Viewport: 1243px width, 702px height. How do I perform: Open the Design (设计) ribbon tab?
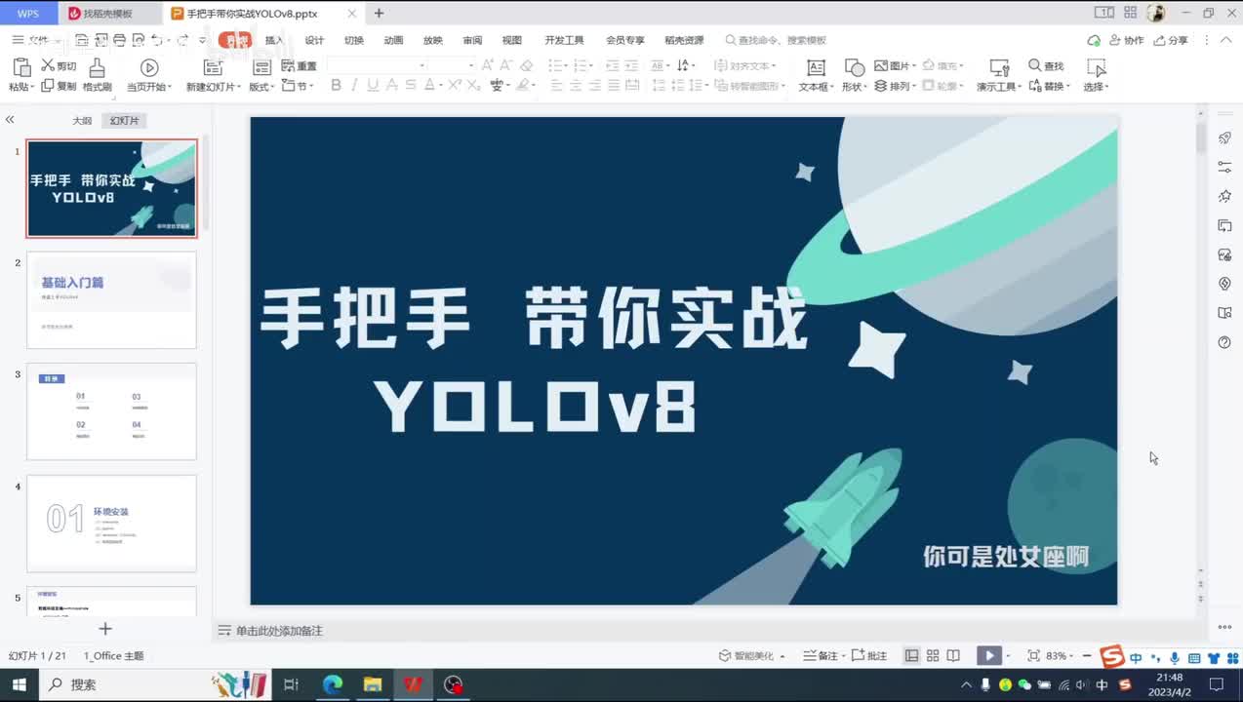pos(314,40)
